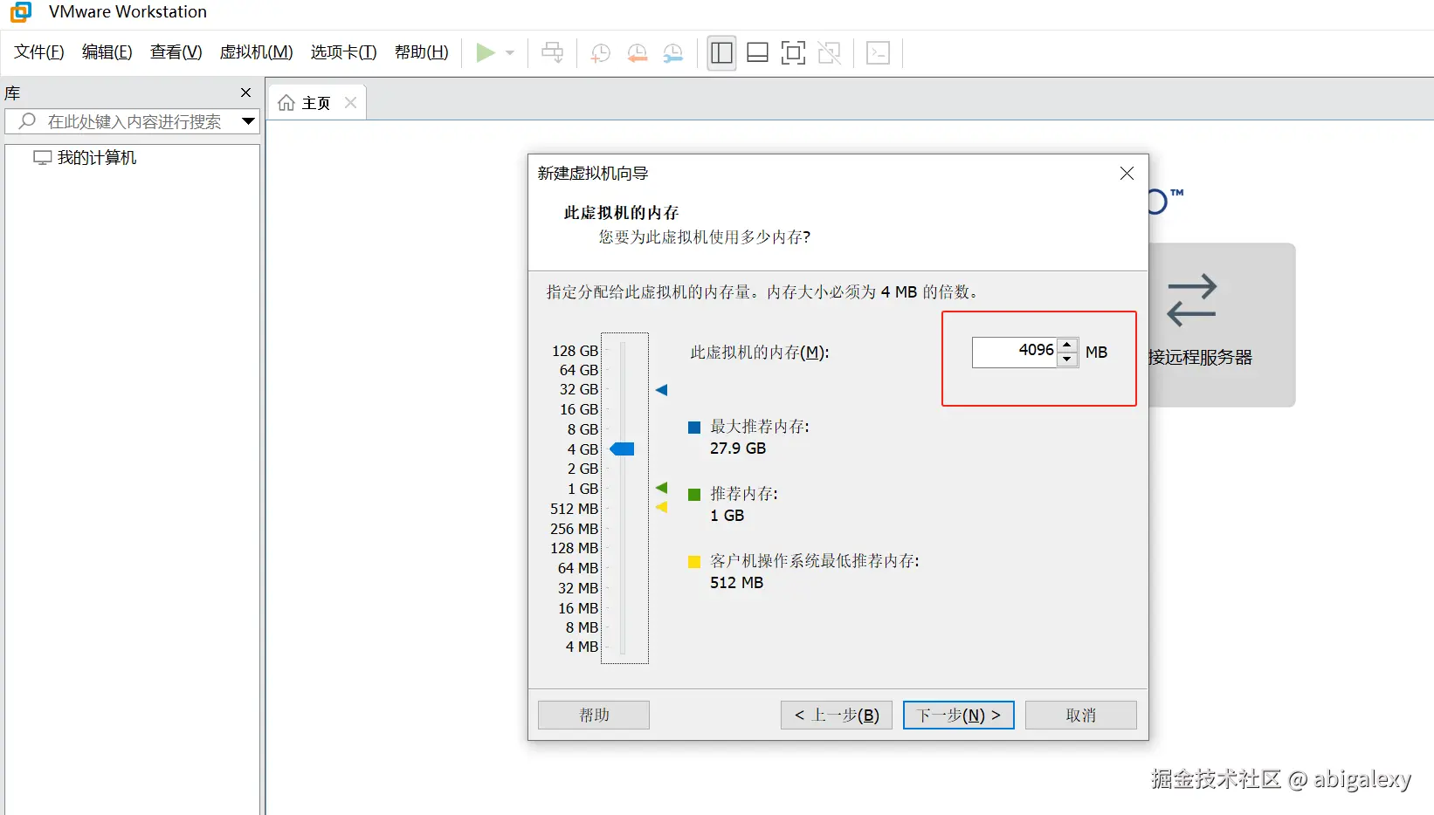Open the 虚拟机(M) menu

click(255, 52)
